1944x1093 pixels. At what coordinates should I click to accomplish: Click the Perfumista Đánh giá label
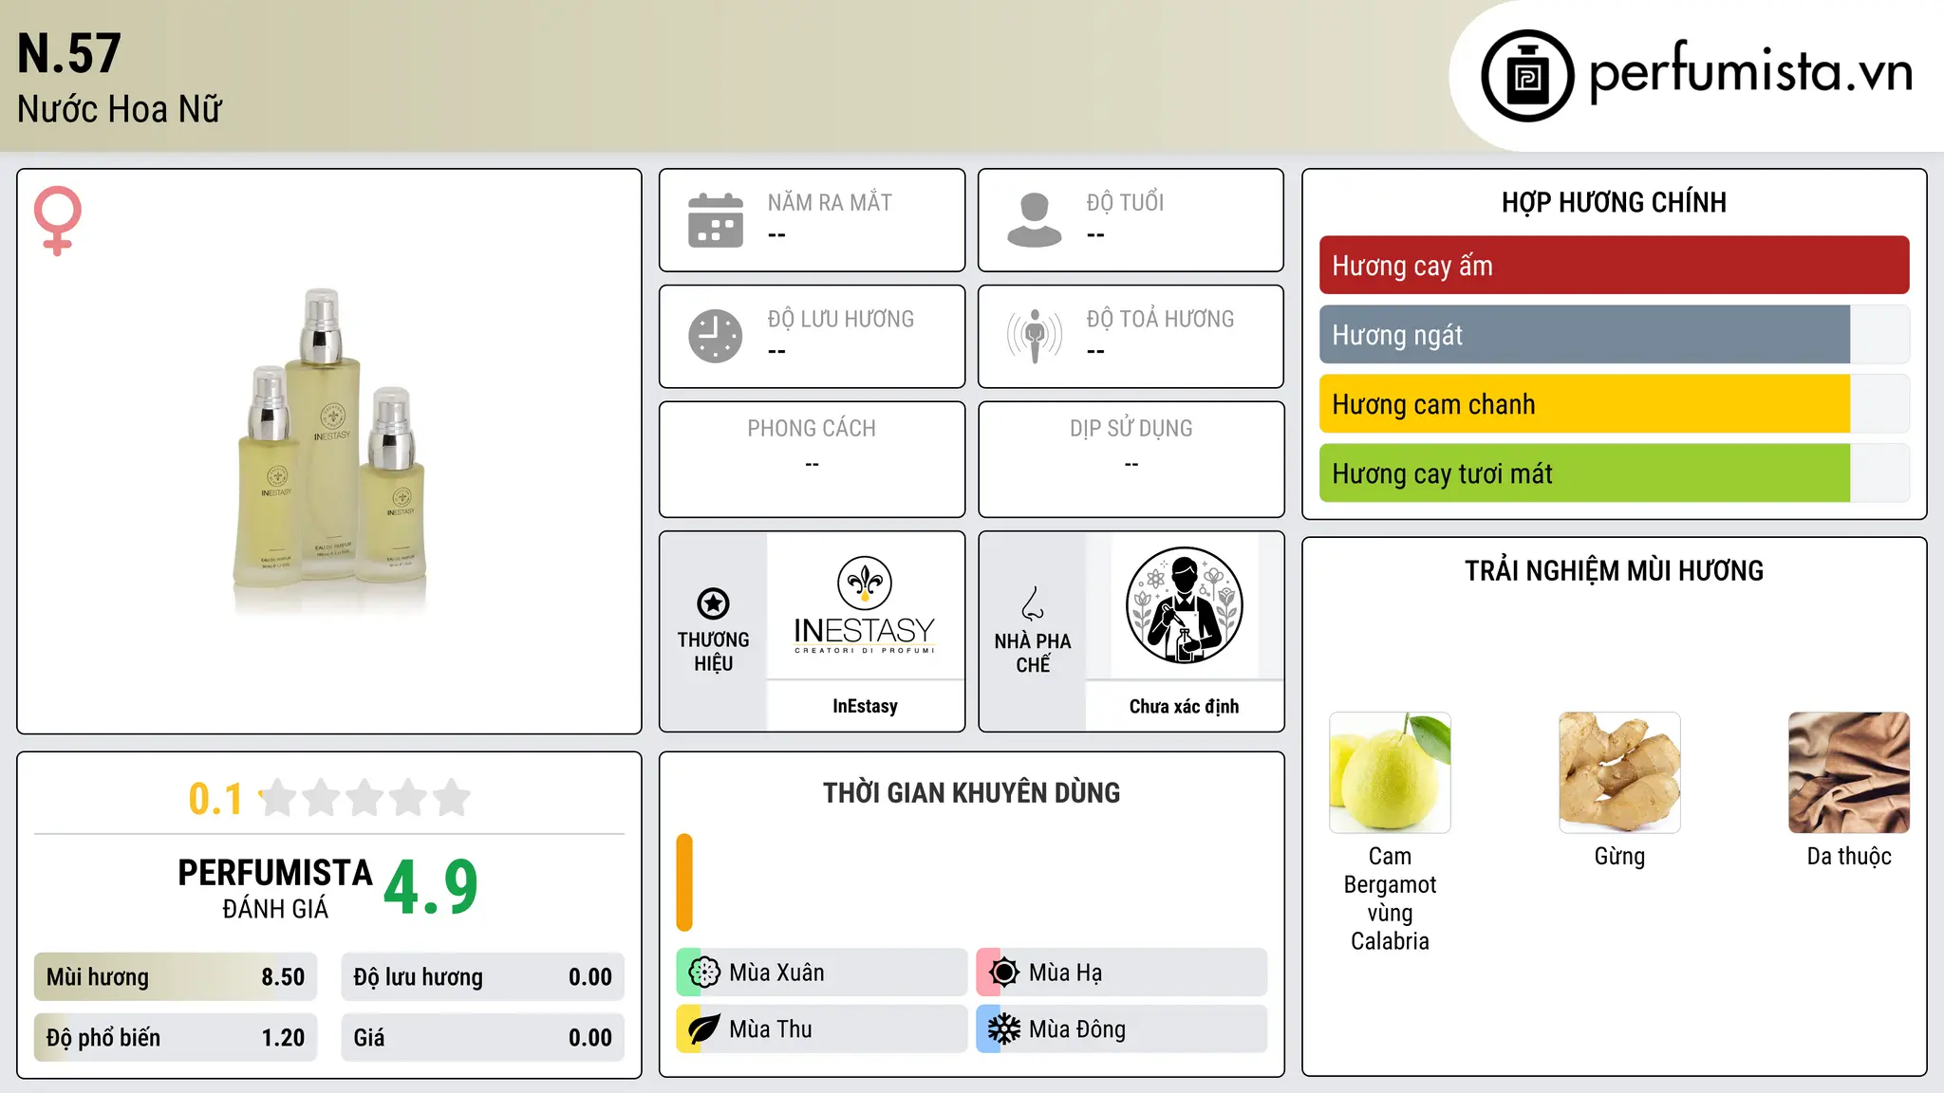[275, 889]
